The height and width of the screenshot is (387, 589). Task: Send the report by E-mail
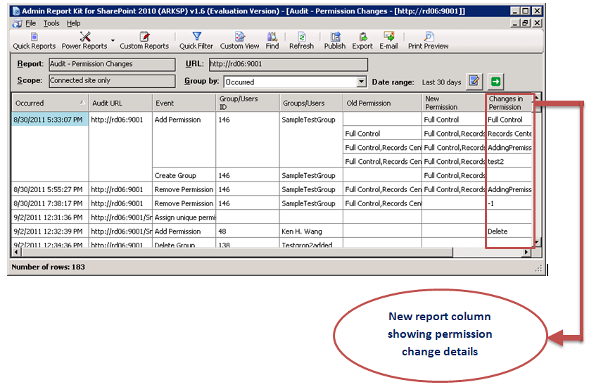point(388,42)
